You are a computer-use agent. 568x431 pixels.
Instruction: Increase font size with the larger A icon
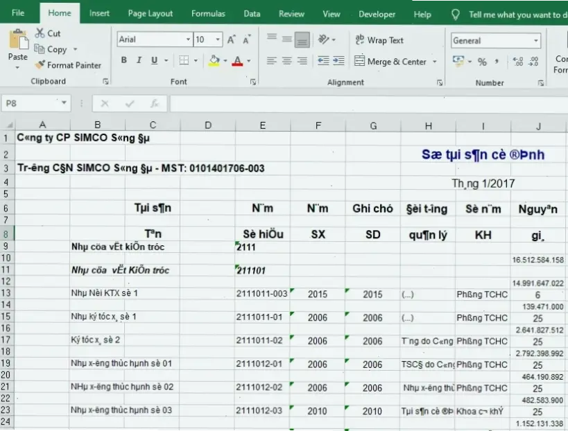coord(232,40)
